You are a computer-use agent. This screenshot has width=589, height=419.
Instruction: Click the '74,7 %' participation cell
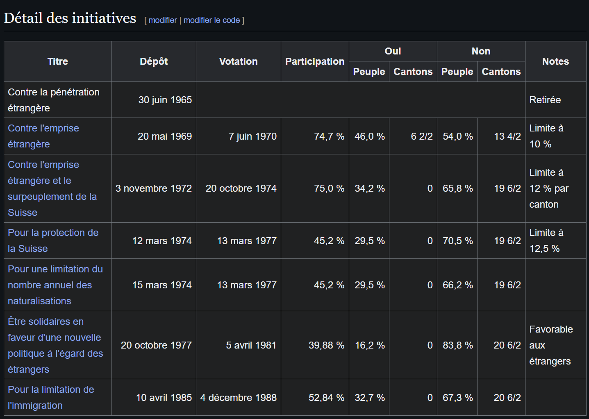click(x=315, y=136)
